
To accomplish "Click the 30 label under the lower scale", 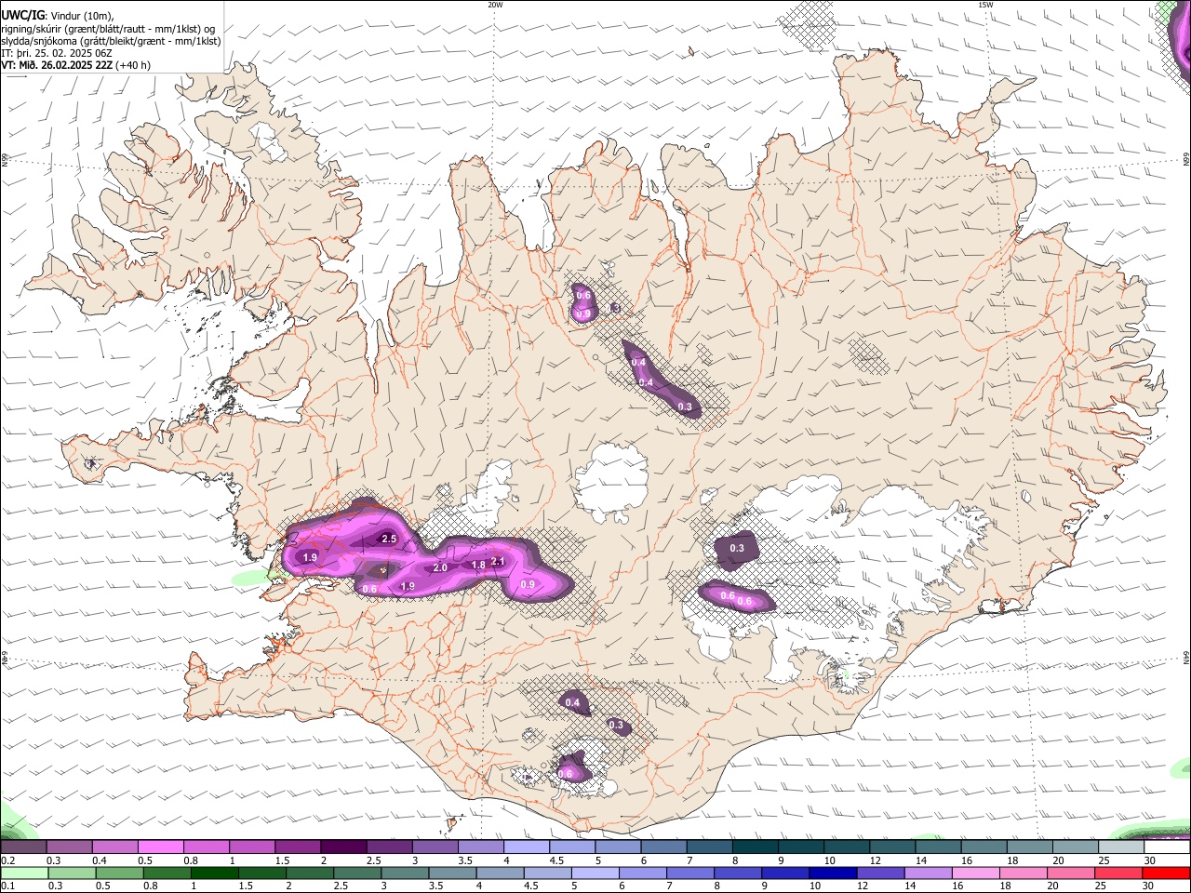I will point(1147,886).
